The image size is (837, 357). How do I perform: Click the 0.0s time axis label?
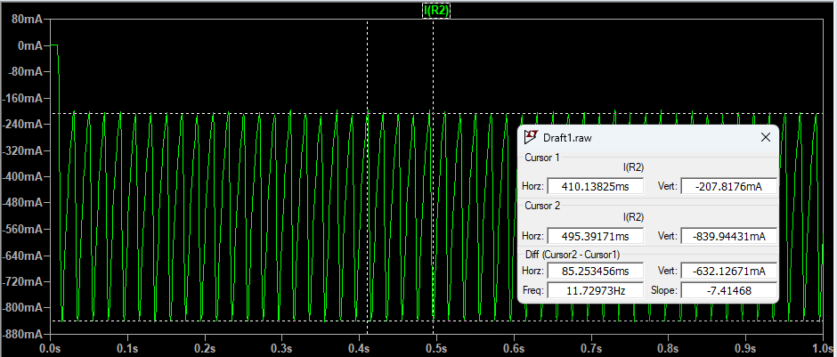[x=51, y=349]
